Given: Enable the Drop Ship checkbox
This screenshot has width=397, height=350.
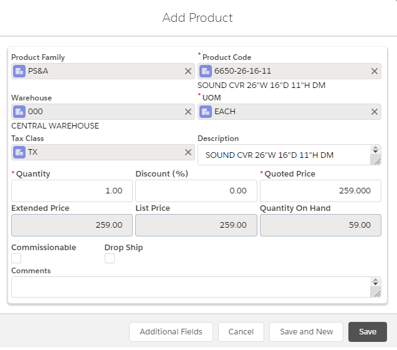Looking at the screenshot, I should click(110, 258).
